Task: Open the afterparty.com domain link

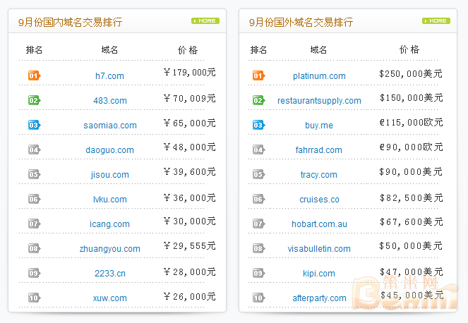Action: click(x=319, y=298)
